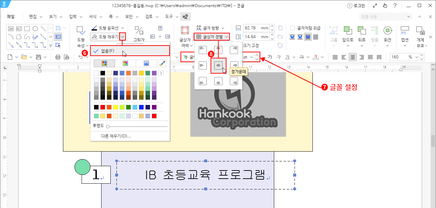This screenshot has height=208, width=436.
Task: Select 없음(F) fill option
Action: coord(108,51)
